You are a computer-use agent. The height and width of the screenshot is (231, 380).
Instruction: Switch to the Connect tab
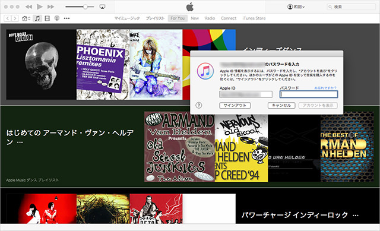coord(229,18)
